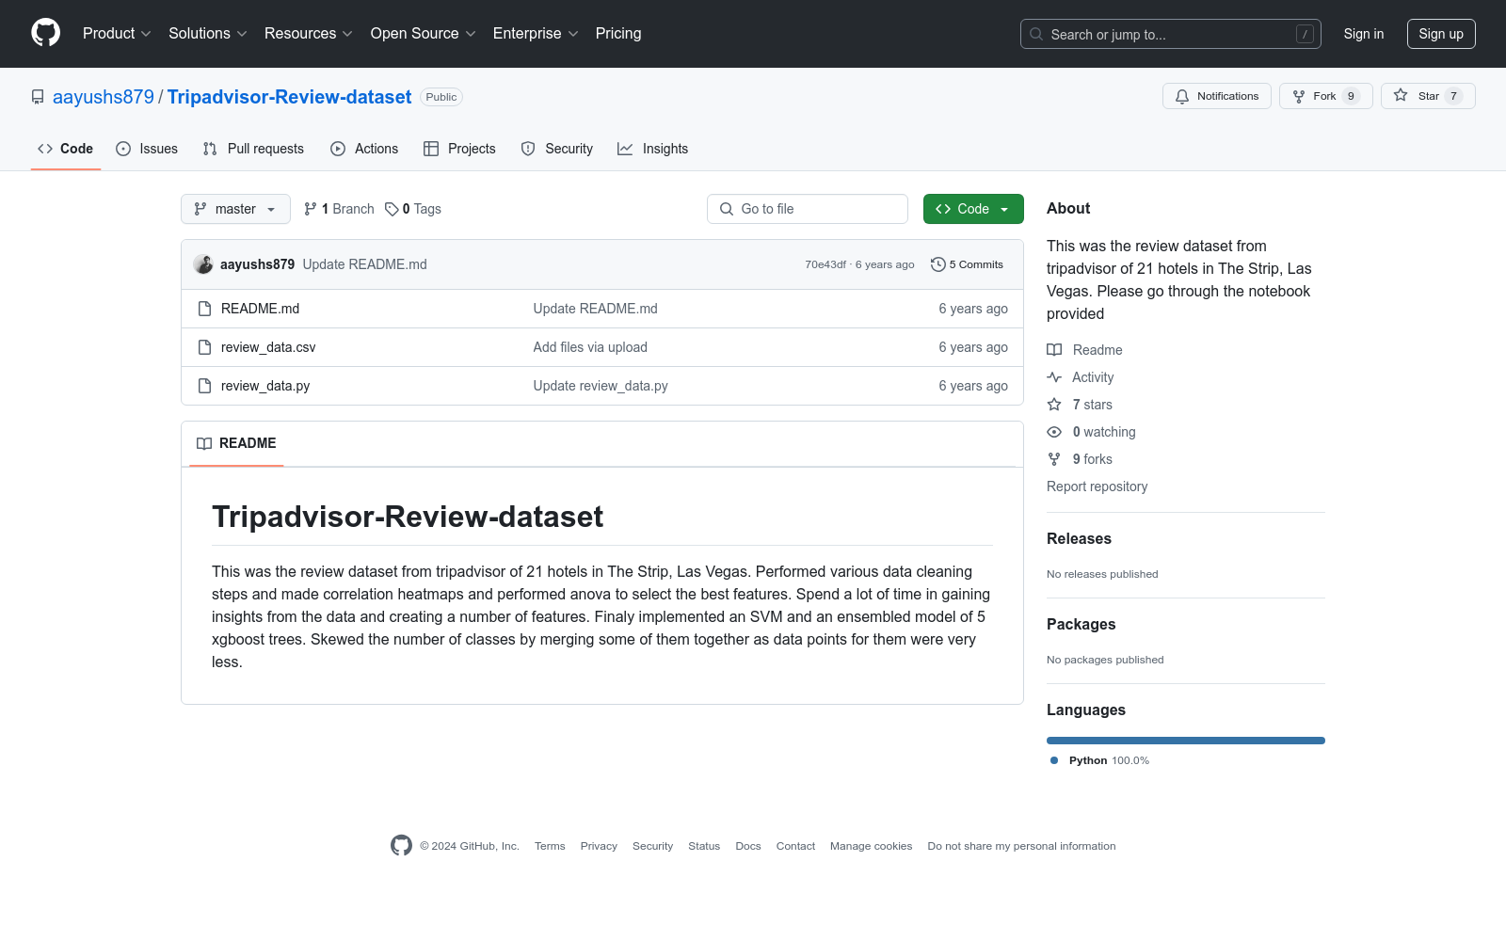Click the file icon next to README.md
Screen dimensions: 1506x941
[204, 309]
